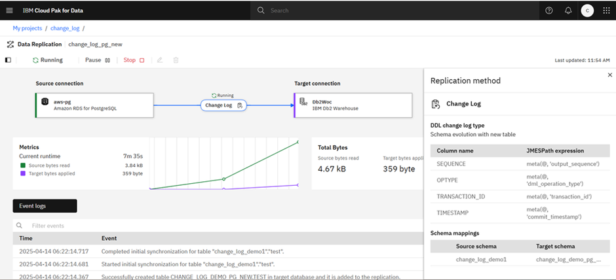
Task: Pause the replication
Action: [x=98, y=60]
